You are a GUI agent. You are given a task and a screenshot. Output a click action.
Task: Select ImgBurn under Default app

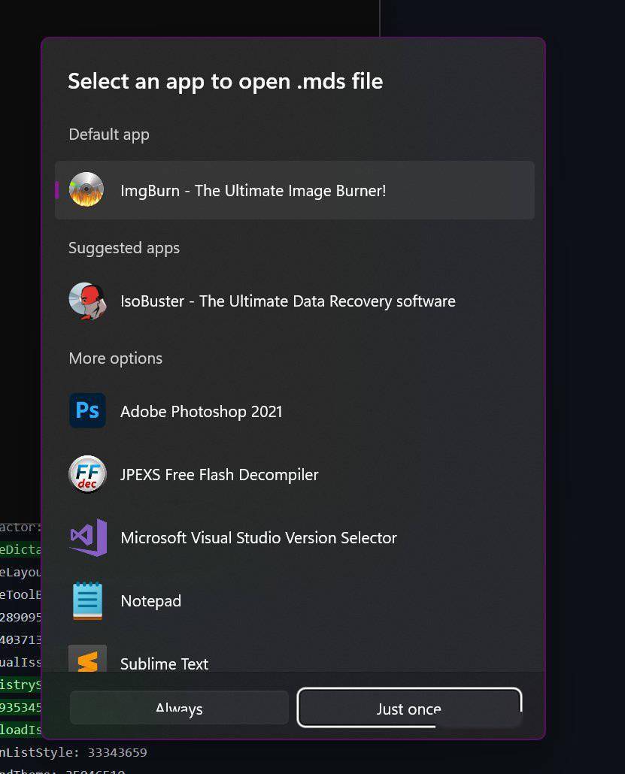click(x=252, y=190)
